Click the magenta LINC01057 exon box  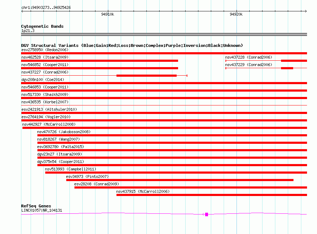click(207, 214)
